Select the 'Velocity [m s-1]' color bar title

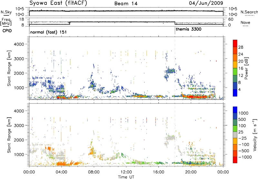tap(255, 135)
